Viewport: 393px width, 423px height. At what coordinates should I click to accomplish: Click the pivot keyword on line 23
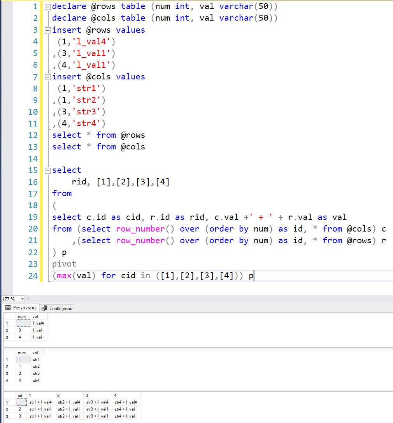click(64, 264)
